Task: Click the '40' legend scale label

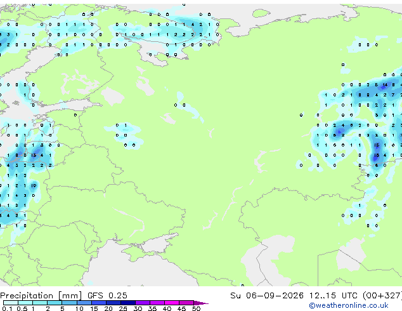Action: click(167, 308)
